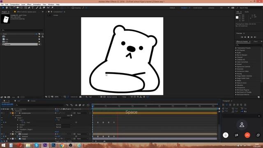The image size is (263, 148).
Task: Open the magnification ratio dropdown
Action: tap(58, 97)
